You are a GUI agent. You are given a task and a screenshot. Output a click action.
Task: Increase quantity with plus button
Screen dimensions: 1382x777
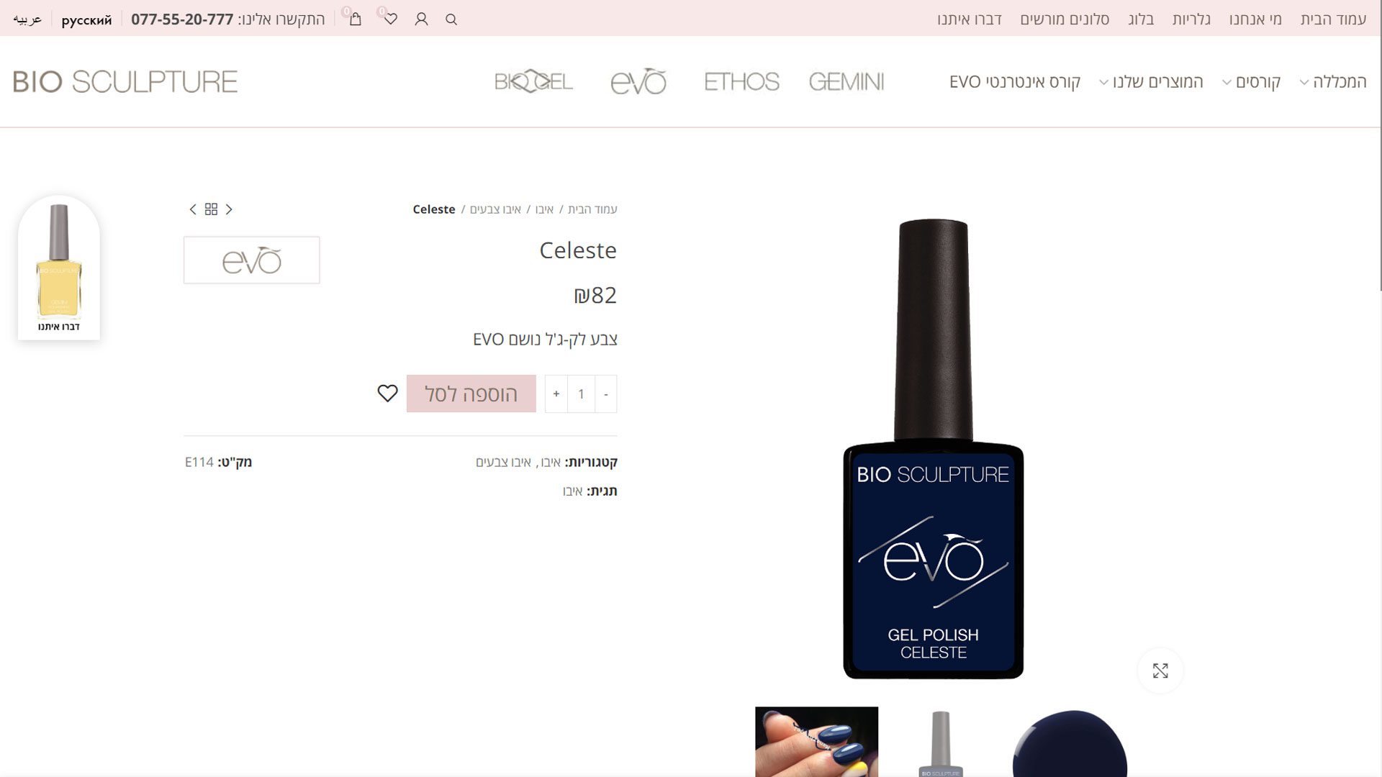tap(556, 394)
